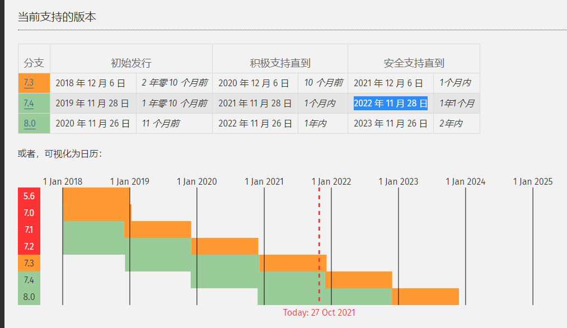The image size is (567, 328).
Task: Open the 8.0 branch link
Action: point(30,123)
